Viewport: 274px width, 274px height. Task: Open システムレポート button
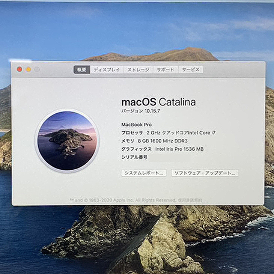(144, 173)
